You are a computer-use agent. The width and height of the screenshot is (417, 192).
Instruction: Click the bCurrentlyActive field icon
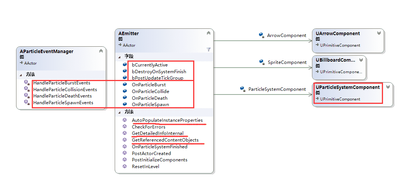point(125,65)
